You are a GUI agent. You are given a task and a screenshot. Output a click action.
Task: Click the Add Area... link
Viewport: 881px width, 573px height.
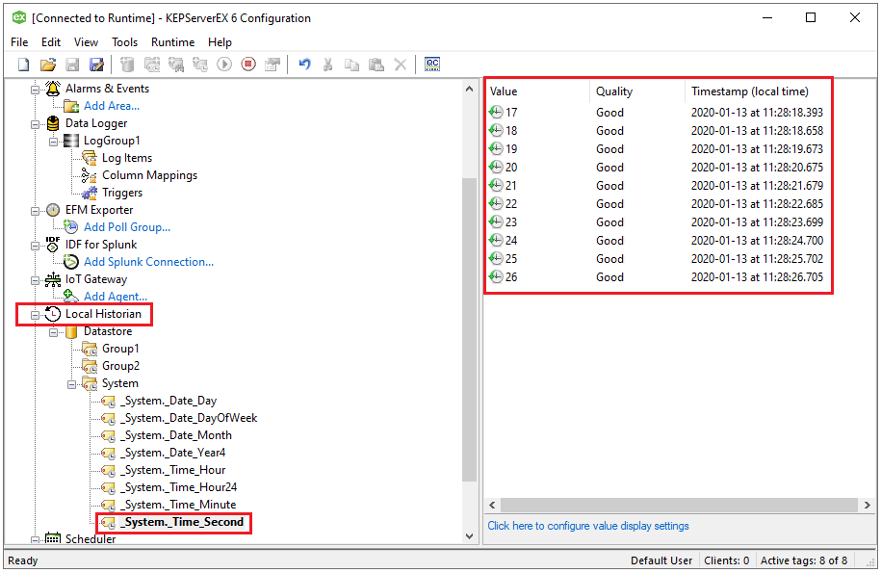coord(112,106)
